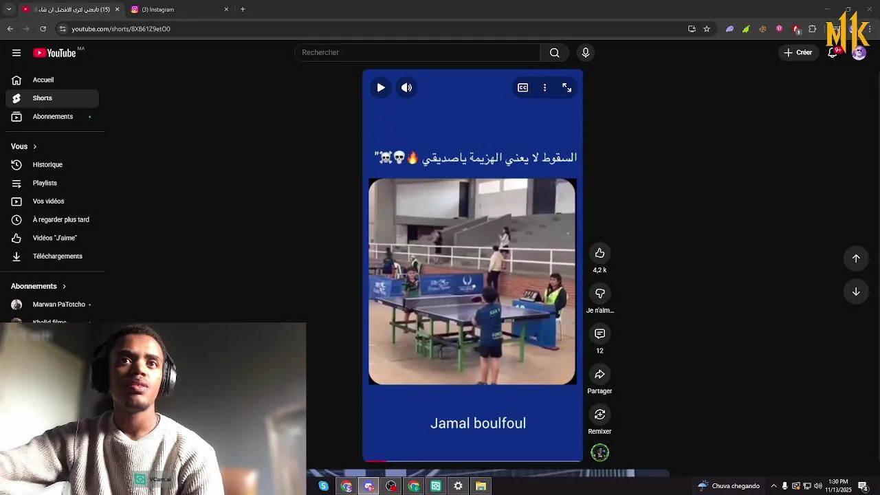Open Vos vidéos in the sidebar
Image resolution: width=880 pixels, height=495 pixels.
[x=52, y=201]
